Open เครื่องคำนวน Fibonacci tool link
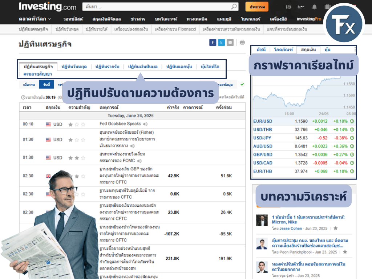This screenshot has height=279, width=372. click(176, 29)
